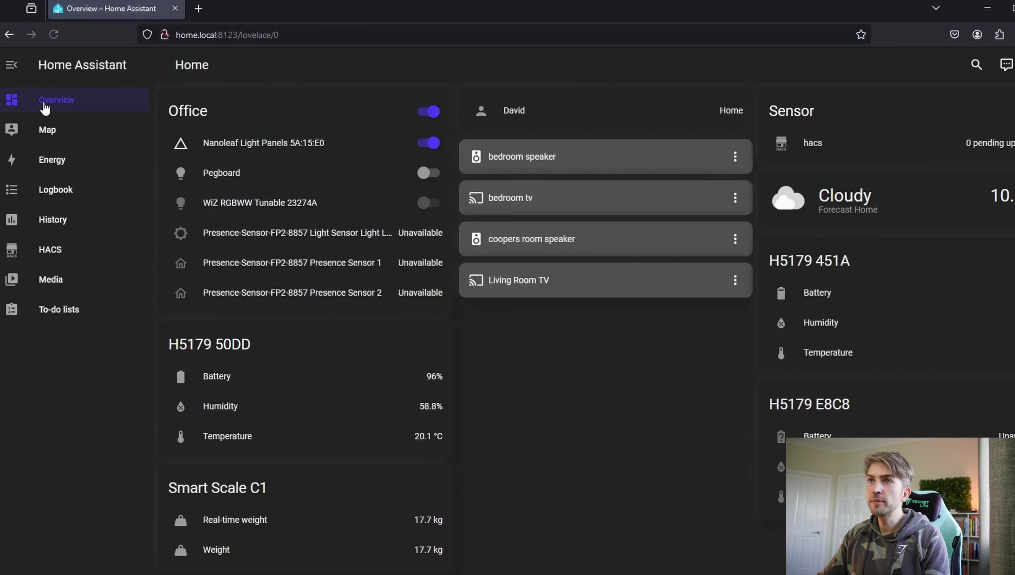Click the H5179 50DD Battery icon
1015x575 pixels.
pyautogui.click(x=180, y=377)
